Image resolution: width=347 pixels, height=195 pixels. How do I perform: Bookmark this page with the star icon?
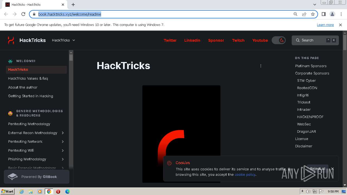coord(313,14)
